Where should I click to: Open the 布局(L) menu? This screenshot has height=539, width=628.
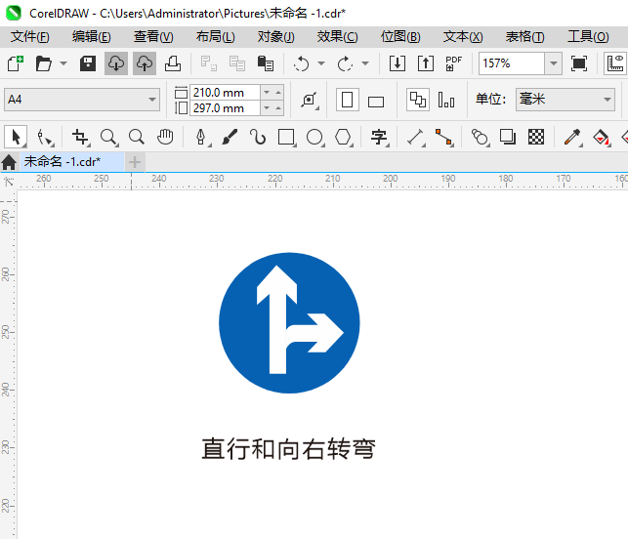click(216, 37)
